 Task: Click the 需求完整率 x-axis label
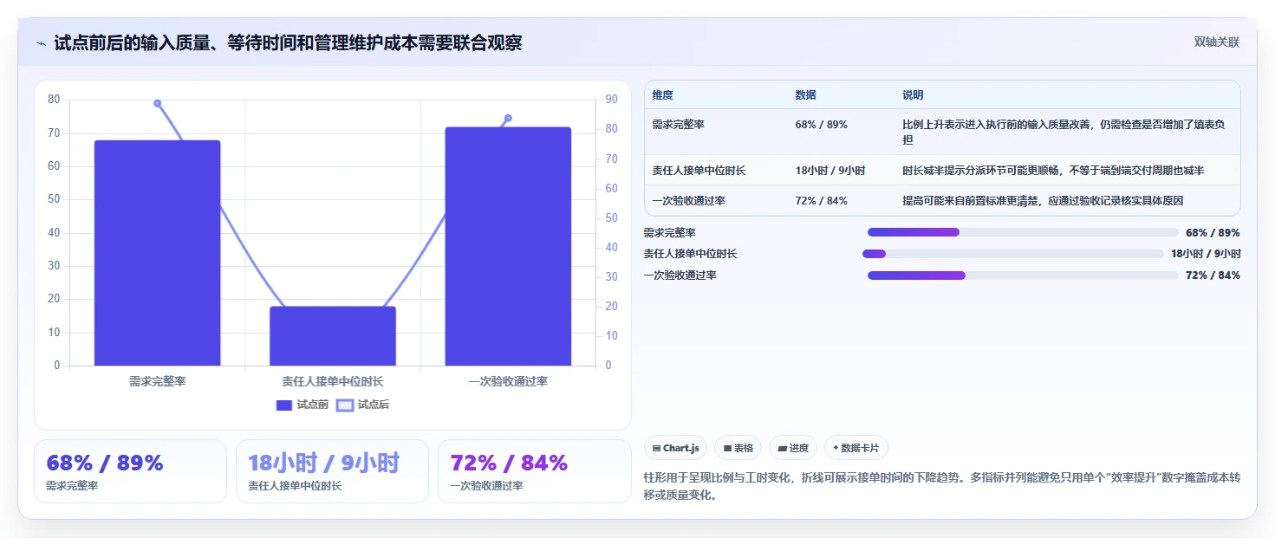[x=157, y=381]
